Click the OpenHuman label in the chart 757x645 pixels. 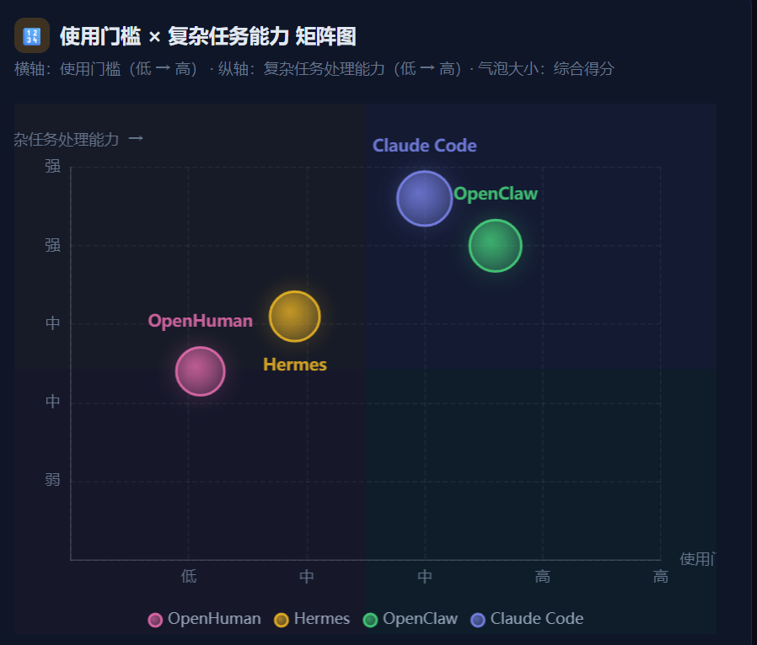click(x=200, y=321)
